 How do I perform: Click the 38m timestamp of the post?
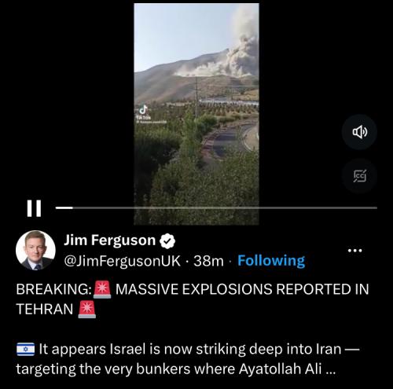pos(208,261)
